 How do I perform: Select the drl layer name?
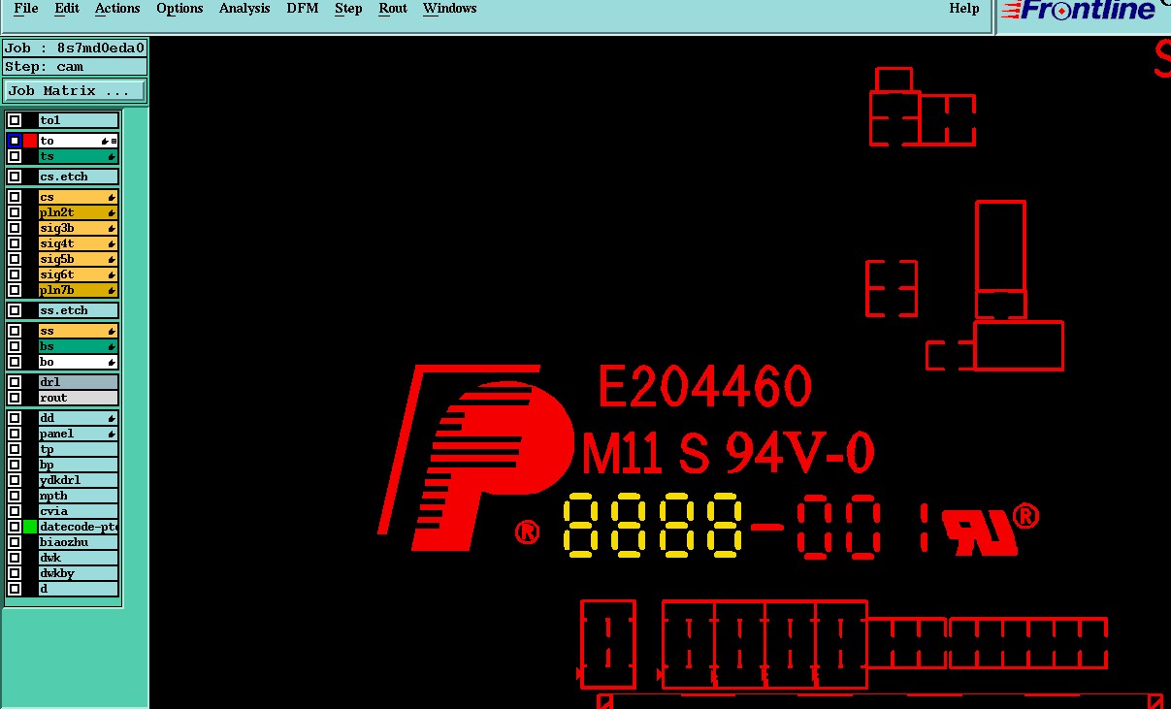click(78, 382)
